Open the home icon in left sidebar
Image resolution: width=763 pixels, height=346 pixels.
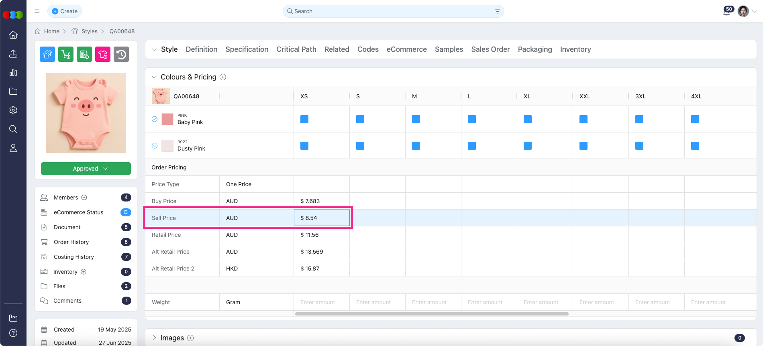(x=13, y=35)
